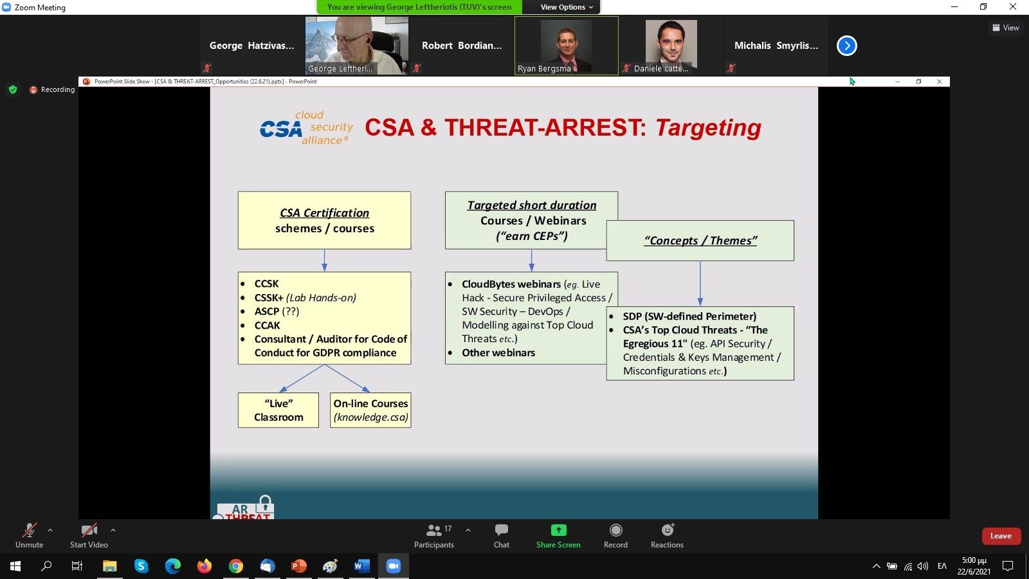This screenshot has width=1029, height=579.
Task: Click Share Screen button
Action: (558, 535)
